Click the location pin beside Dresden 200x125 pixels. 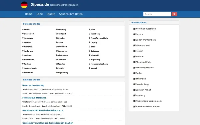pyautogui.click(x=56, y=38)
